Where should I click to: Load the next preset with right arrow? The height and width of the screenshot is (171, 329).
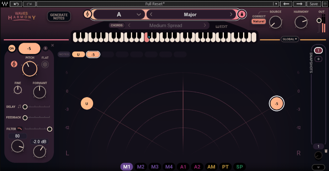tap(299, 4)
